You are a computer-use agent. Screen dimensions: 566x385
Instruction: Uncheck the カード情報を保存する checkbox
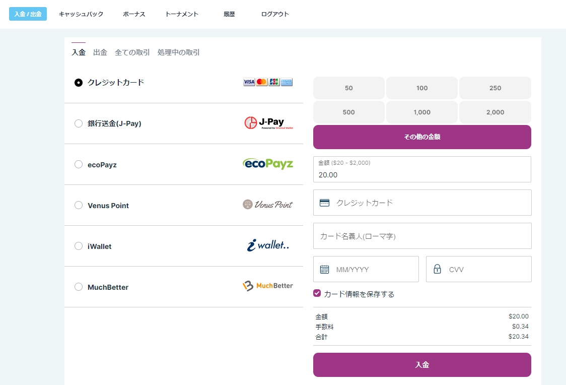pyautogui.click(x=317, y=293)
